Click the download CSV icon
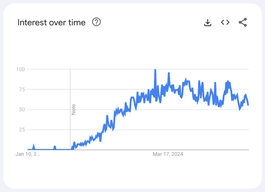The image size is (265, 192). (x=208, y=22)
